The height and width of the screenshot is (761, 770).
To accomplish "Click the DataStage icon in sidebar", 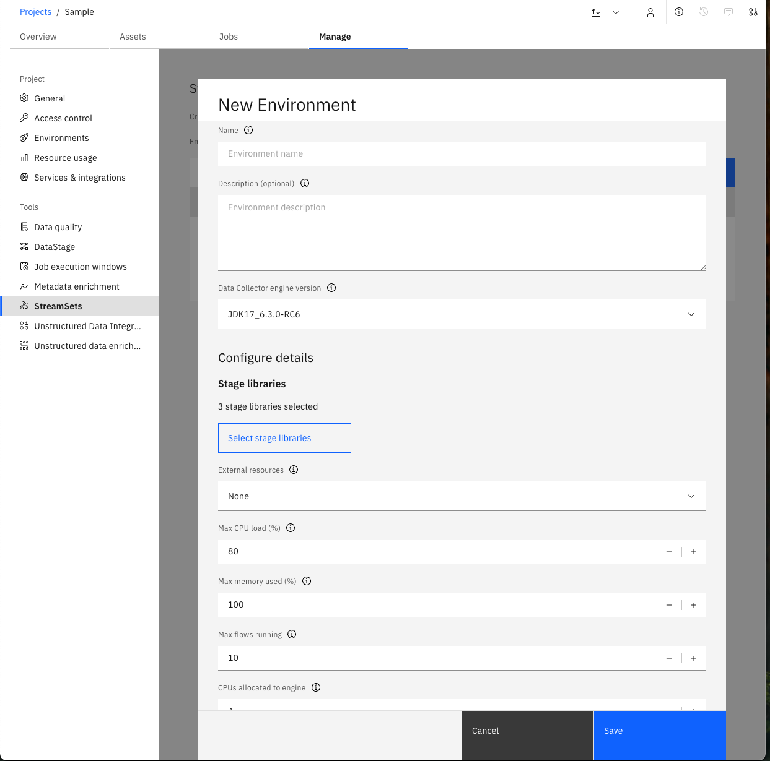I will click(x=24, y=246).
